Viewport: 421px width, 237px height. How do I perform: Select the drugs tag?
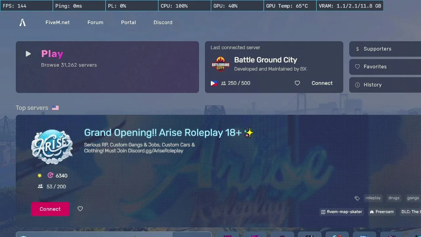[394, 198]
